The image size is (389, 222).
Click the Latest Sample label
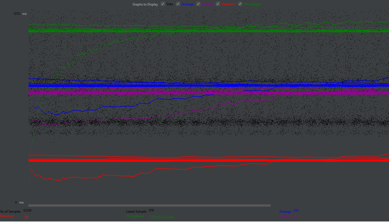tap(136, 212)
